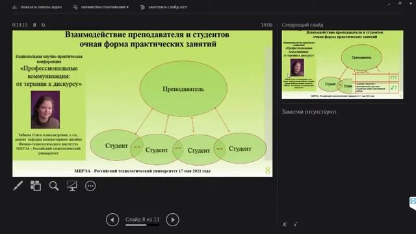Advance to the next slide
Image resolution: width=416 pixels, height=234 pixels.
coord(172,220)
